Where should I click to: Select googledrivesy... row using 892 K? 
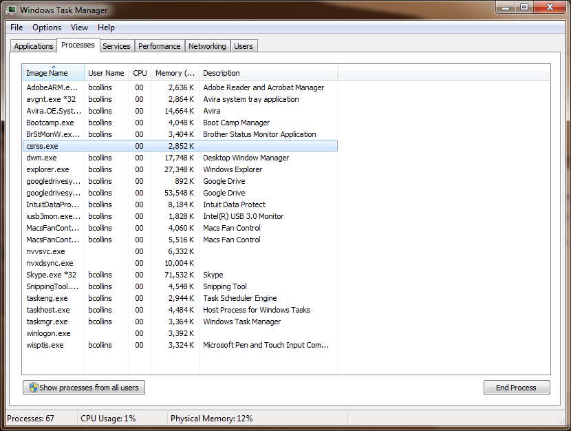pyautogui.click(x=180, y=181)
